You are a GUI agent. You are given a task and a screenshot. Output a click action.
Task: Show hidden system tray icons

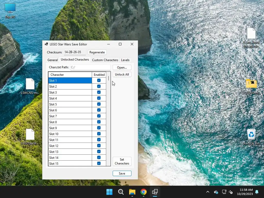208,192
